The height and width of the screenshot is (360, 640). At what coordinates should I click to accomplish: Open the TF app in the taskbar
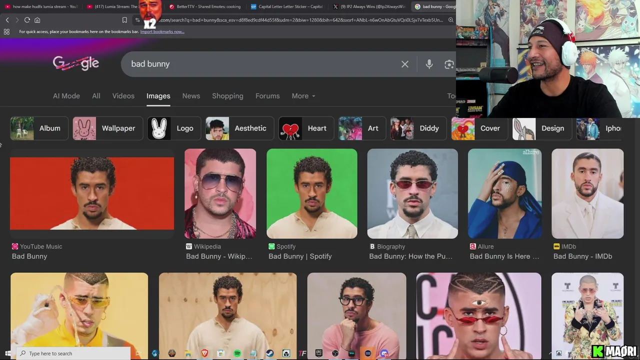point(302,353)
